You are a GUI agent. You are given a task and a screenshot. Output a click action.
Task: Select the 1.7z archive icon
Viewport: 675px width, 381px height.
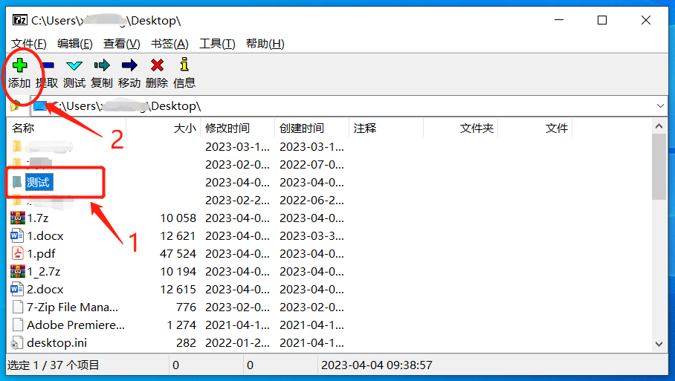coord(18,218)
